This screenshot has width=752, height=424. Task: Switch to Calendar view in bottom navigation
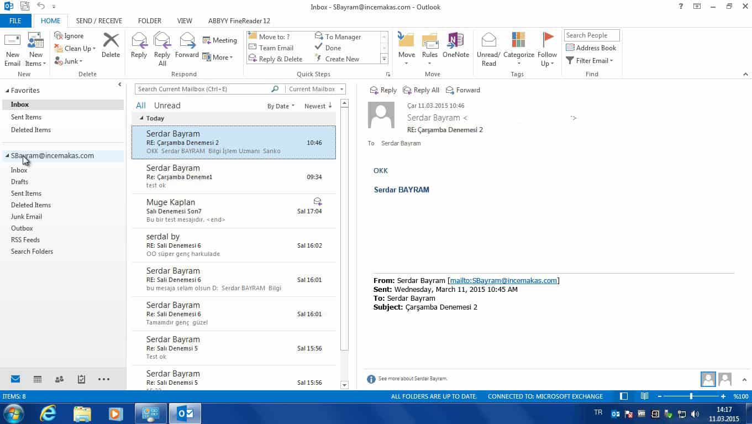tap(38, 379)
